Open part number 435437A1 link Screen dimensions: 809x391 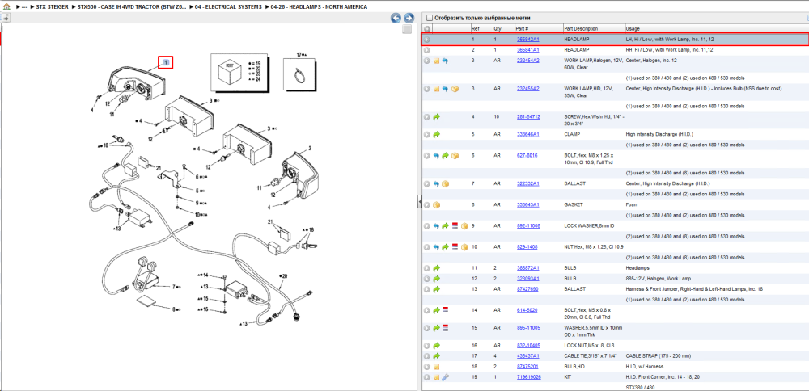[527, 356]
